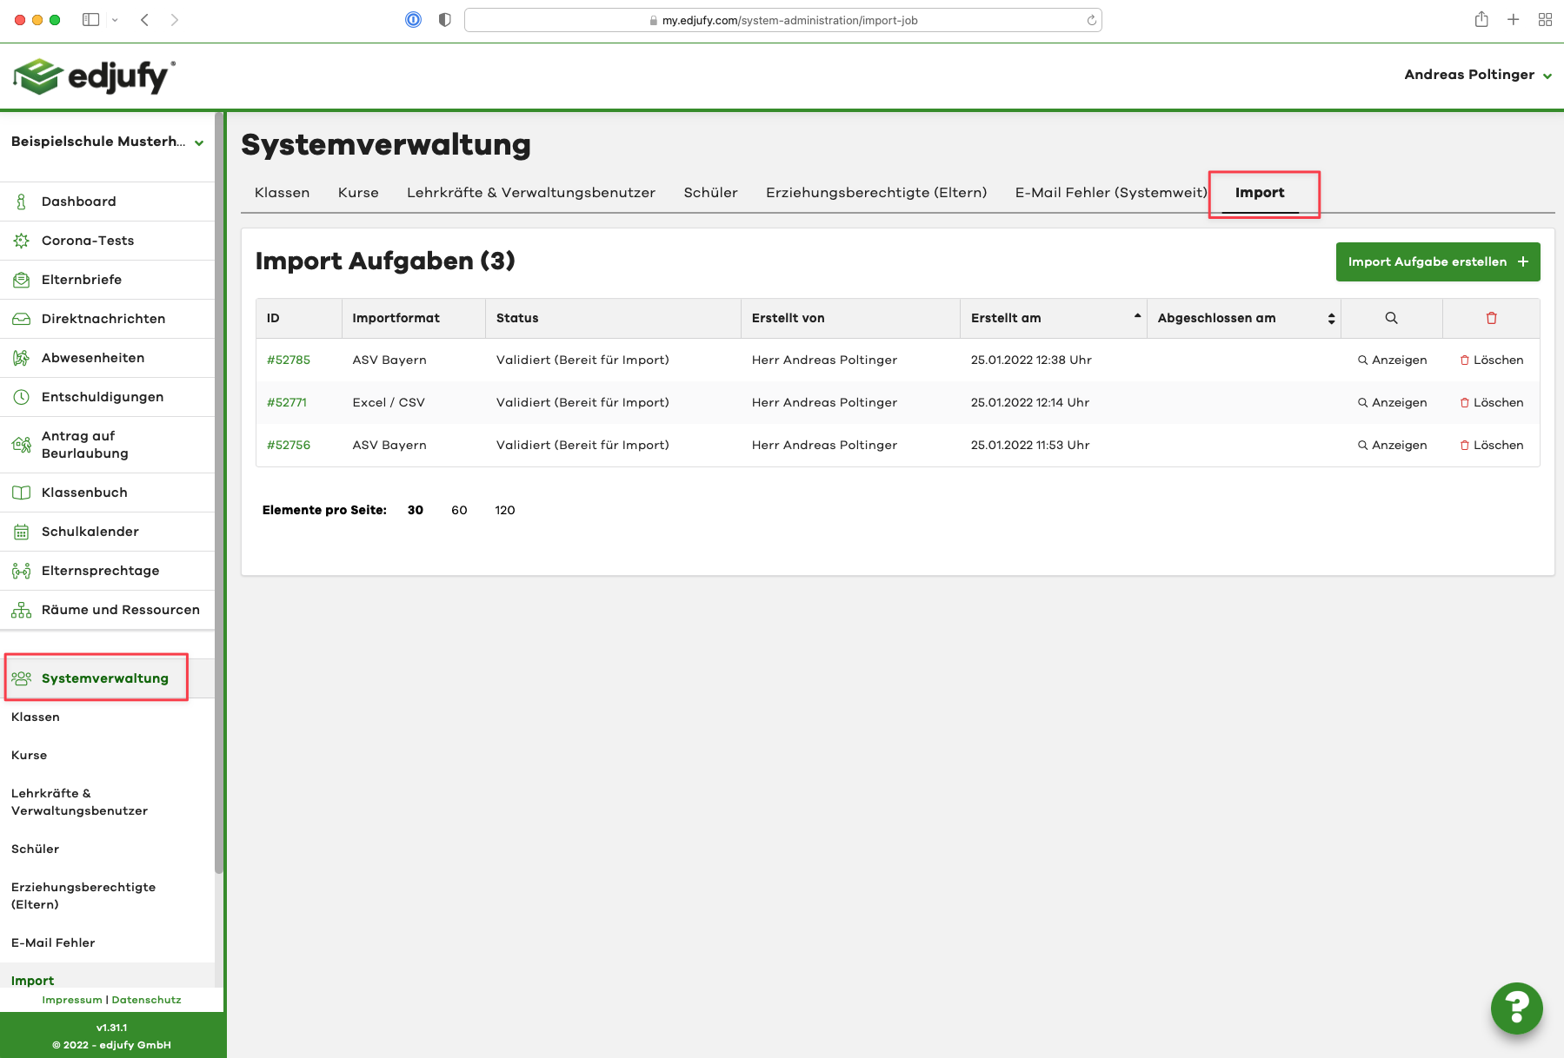Select 120 elements per page
Viewport: 1564px width, 1058px height.
pyautogui.click(x=504, y=510)
